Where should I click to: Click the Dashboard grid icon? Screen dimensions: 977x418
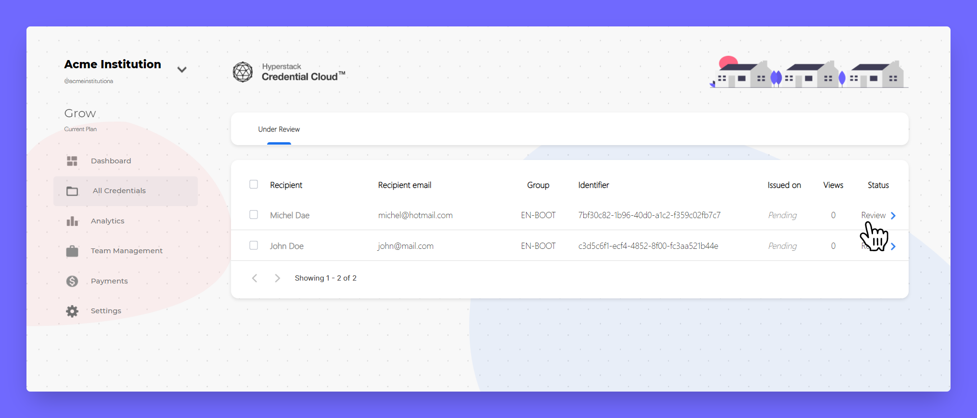(x=72, y=161)
